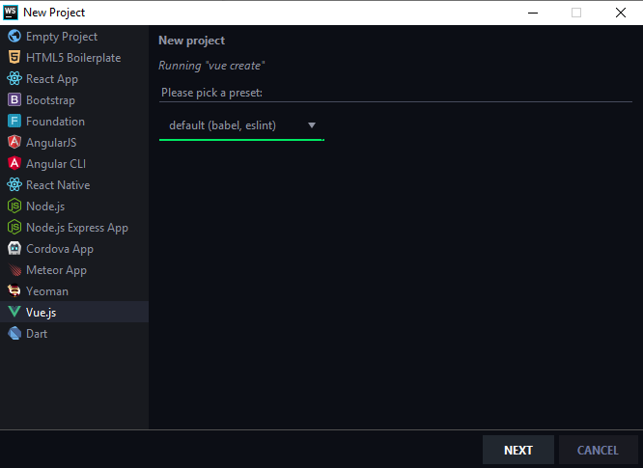
Task: Click the CANCEL button
Action: pos(598,450)
